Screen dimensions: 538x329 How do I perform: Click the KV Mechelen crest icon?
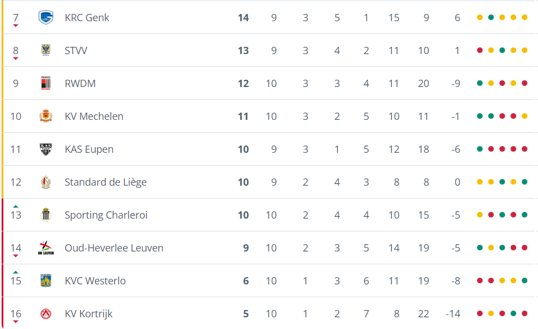[46, 116]
